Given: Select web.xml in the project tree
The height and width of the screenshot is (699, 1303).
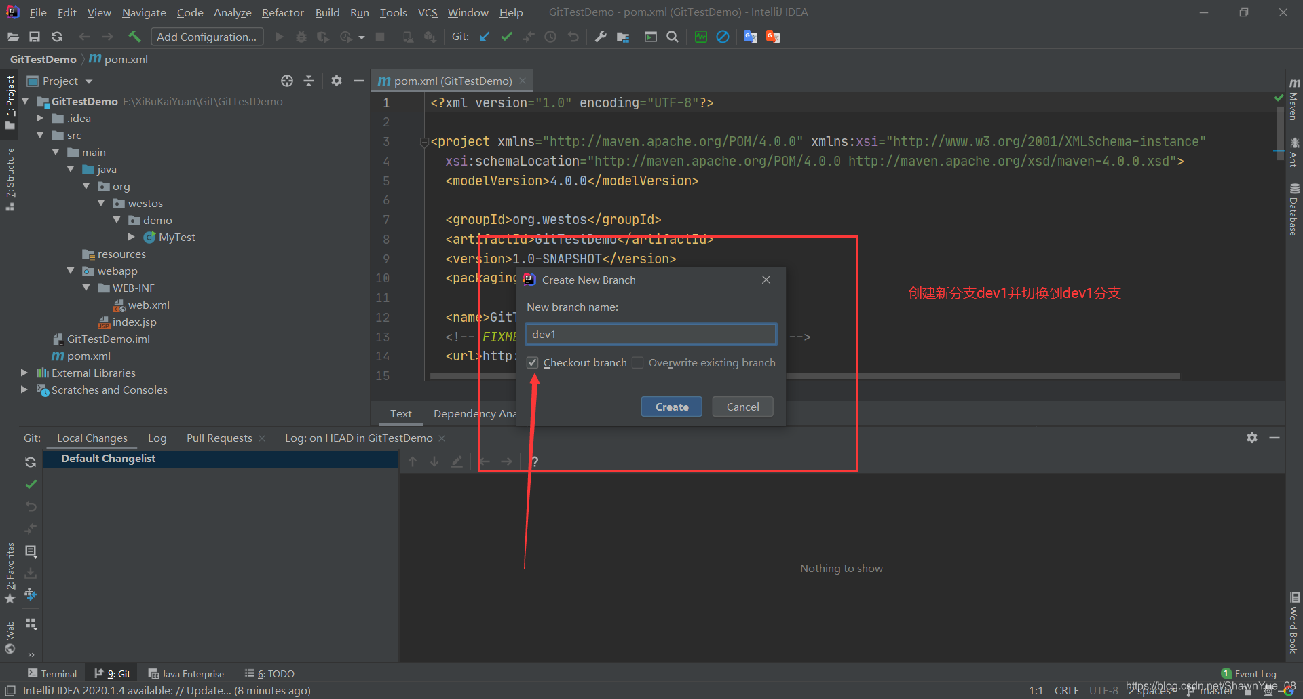Looking at the screenshot, I should pyautogui.click(x=149, y=305).
